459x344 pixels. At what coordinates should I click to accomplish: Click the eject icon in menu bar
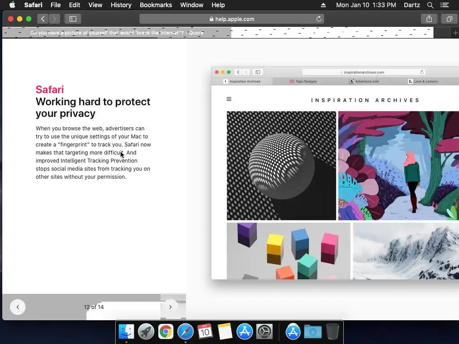(323, 5)
